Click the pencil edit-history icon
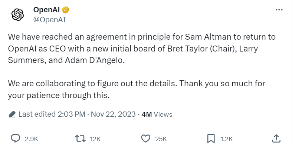 coord(12,114)
